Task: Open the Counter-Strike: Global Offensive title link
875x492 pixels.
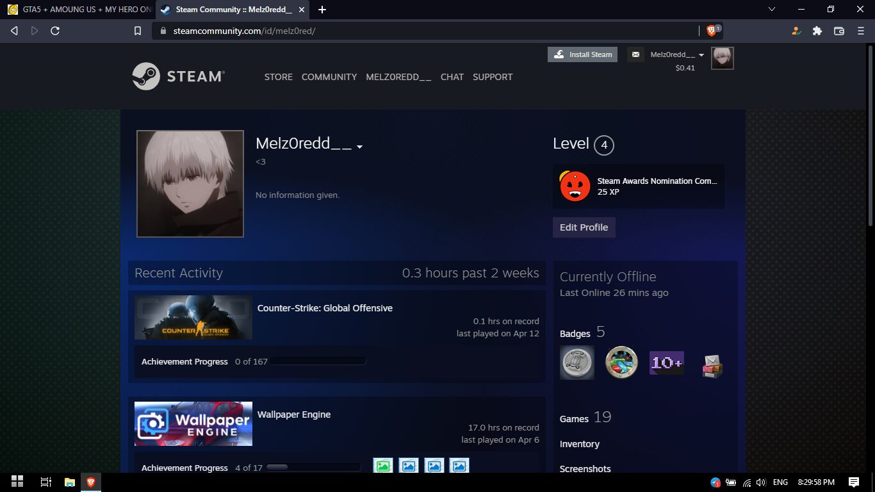Action: pyautogui.click(x=325, y=308)
